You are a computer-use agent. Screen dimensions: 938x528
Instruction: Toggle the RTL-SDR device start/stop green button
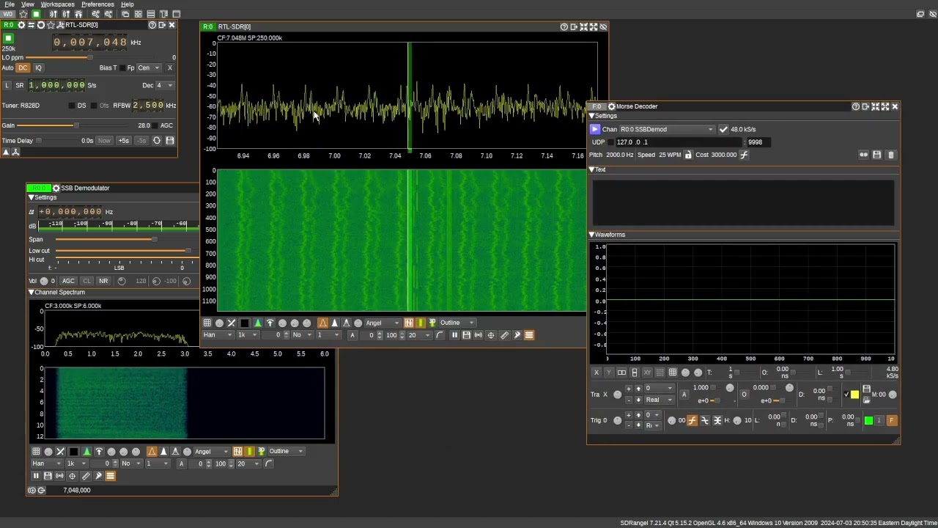point(8,38)
